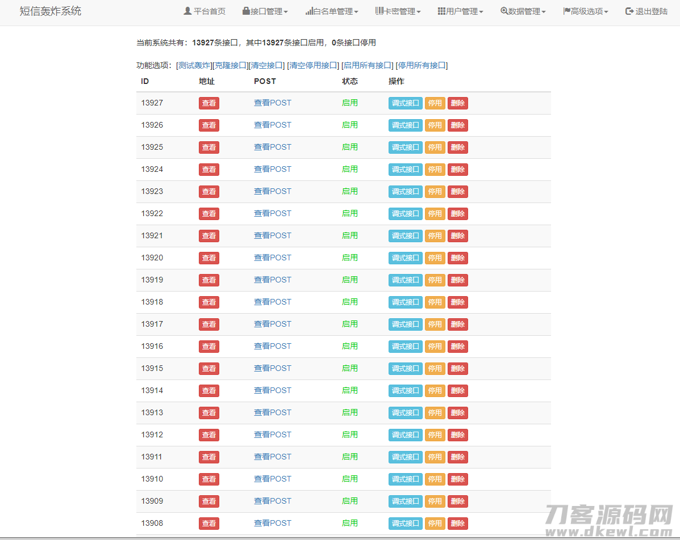Expand the 高级选项 dropdown menu
This screenshot has width=680, height=540.
[585, 10]
